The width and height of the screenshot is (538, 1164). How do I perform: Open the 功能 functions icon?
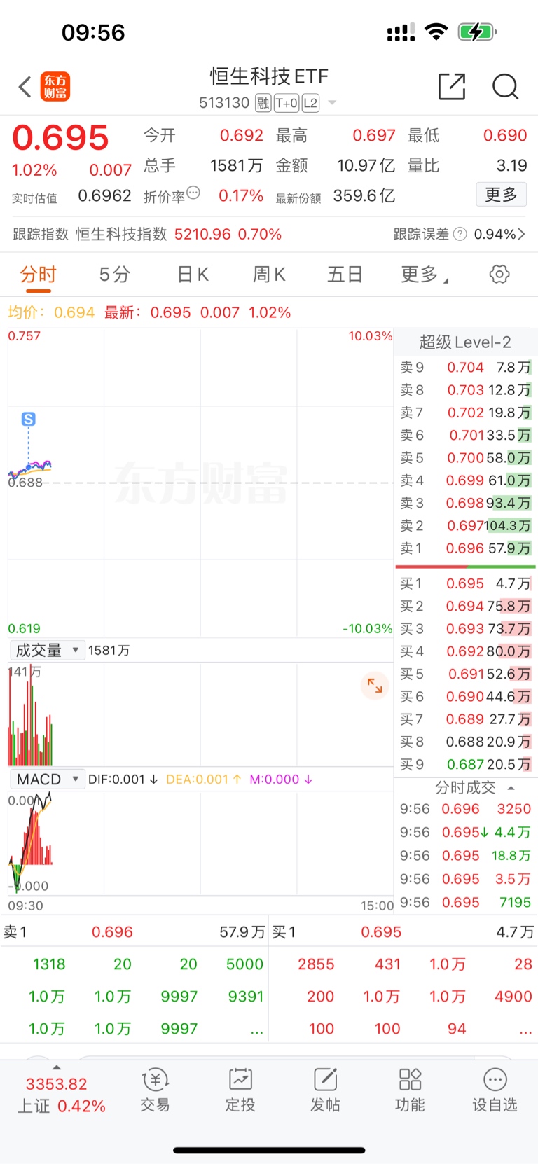pyautogui.click(x=410, y=1090)
